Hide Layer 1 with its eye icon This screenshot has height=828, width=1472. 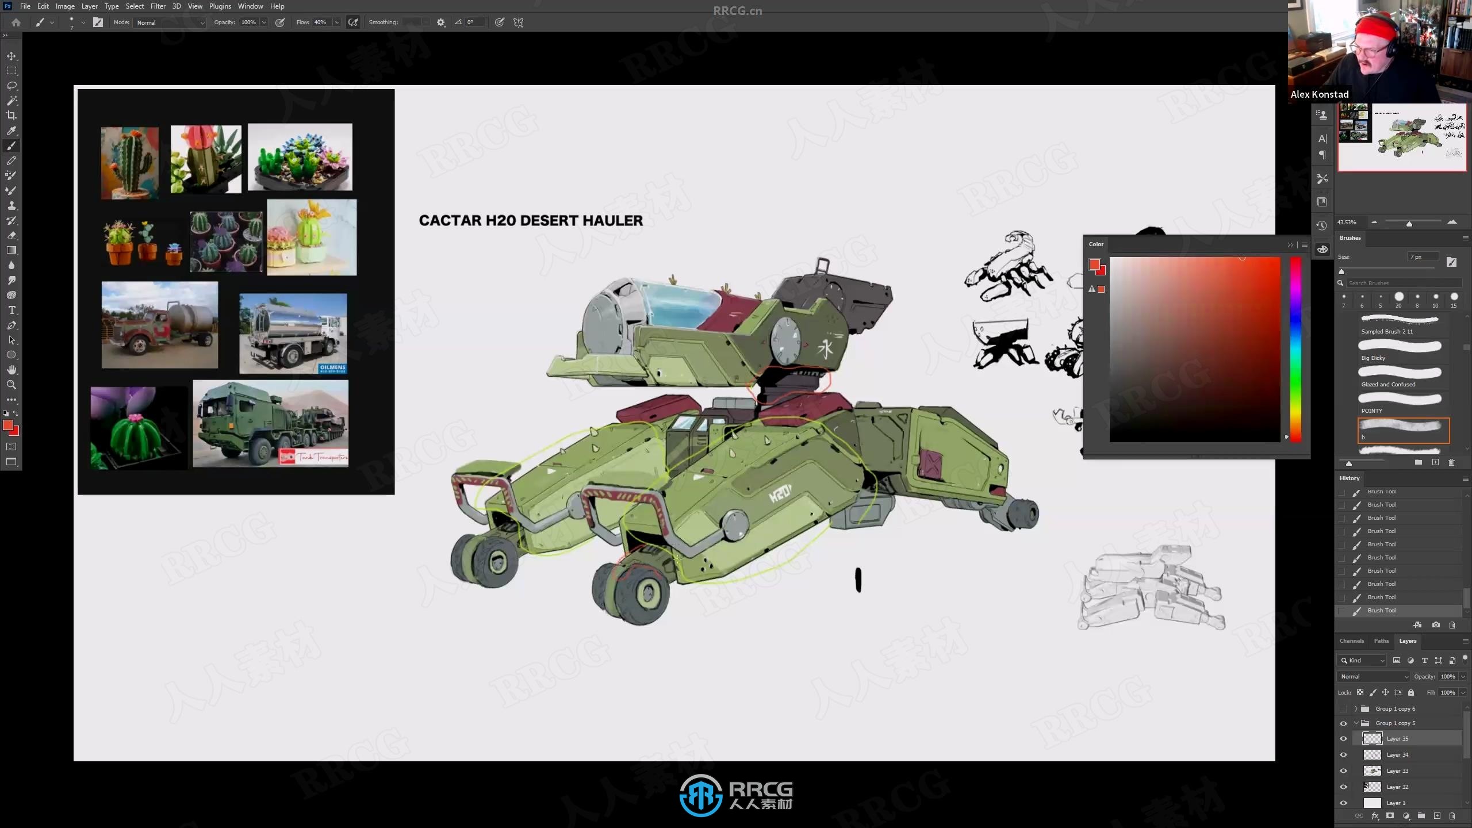click(1343, 803)
